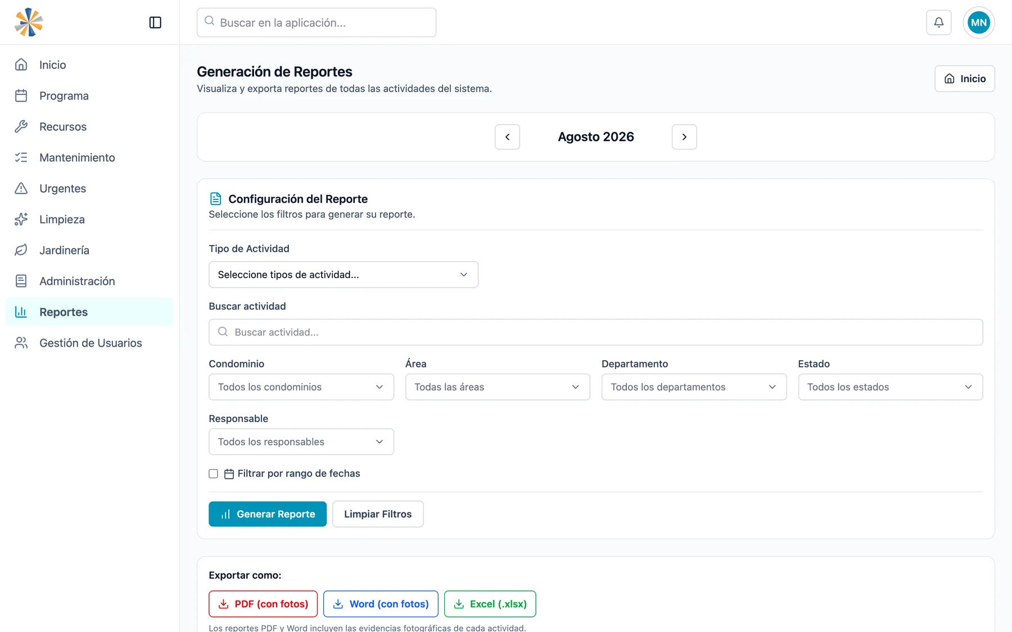The width and height of the screenshot is (1012, 632).
Task: Open the Tipo de Actividad dropdown
Action: click(343, 275)
